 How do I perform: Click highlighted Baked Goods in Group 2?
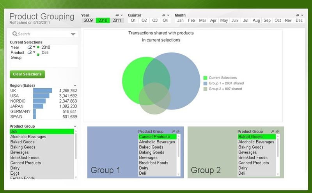point(257,137)
